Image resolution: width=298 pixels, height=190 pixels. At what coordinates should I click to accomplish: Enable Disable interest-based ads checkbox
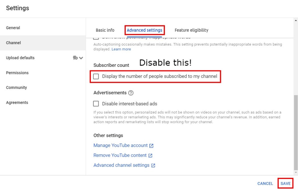pos(96,104)
